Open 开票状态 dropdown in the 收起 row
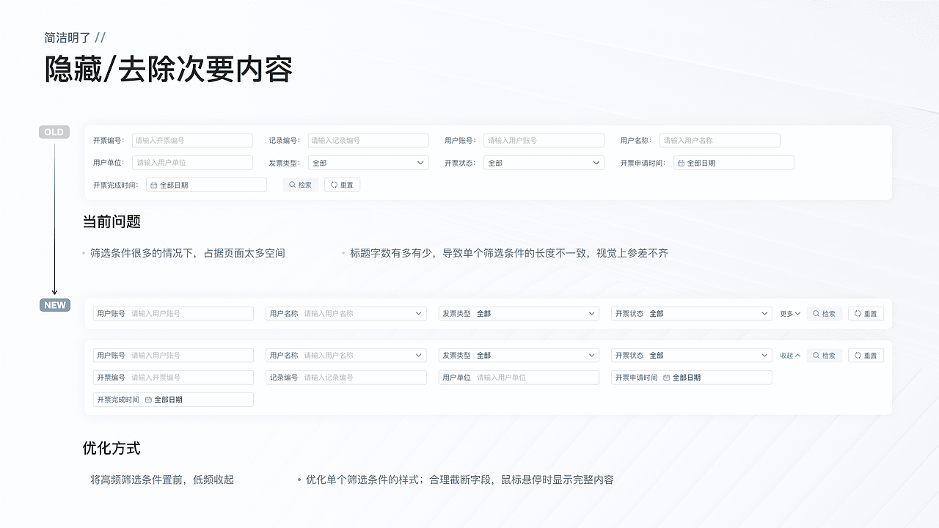This screenshot has height=528, width=939. (691, 355)
